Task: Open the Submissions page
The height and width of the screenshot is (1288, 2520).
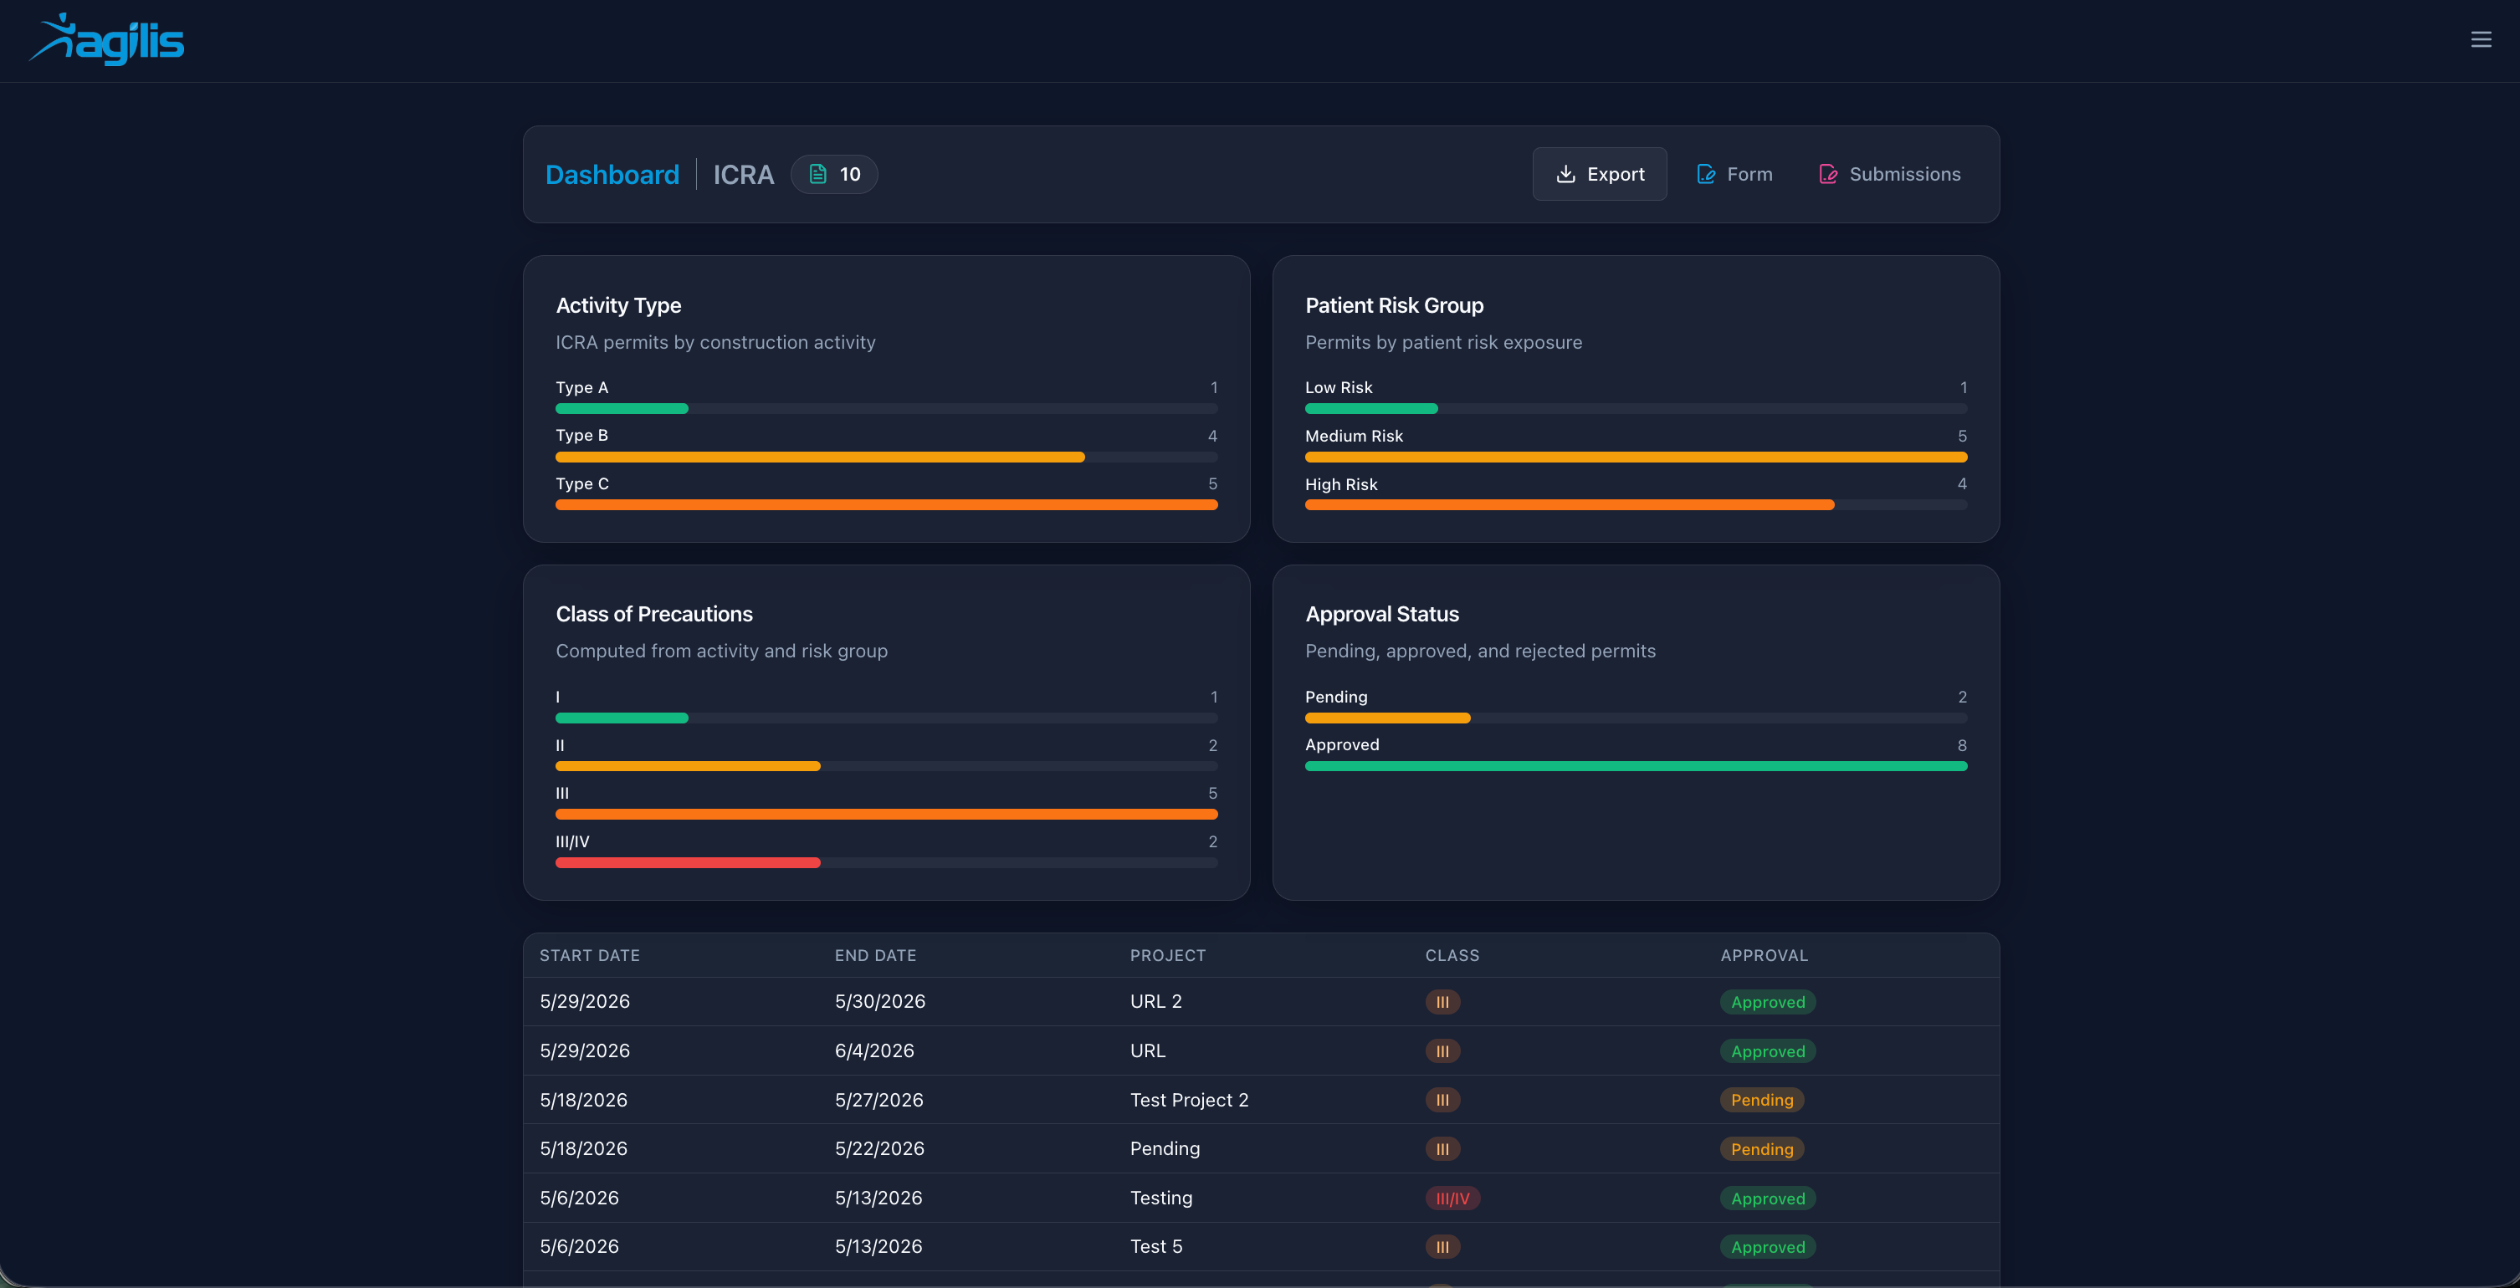Action: (1890, 174)
